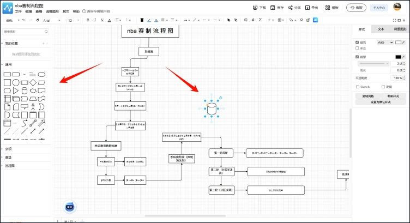Toggle the 线型 line checkbox
The height and width of the screenshot is (223, 410).
(357, 57)
